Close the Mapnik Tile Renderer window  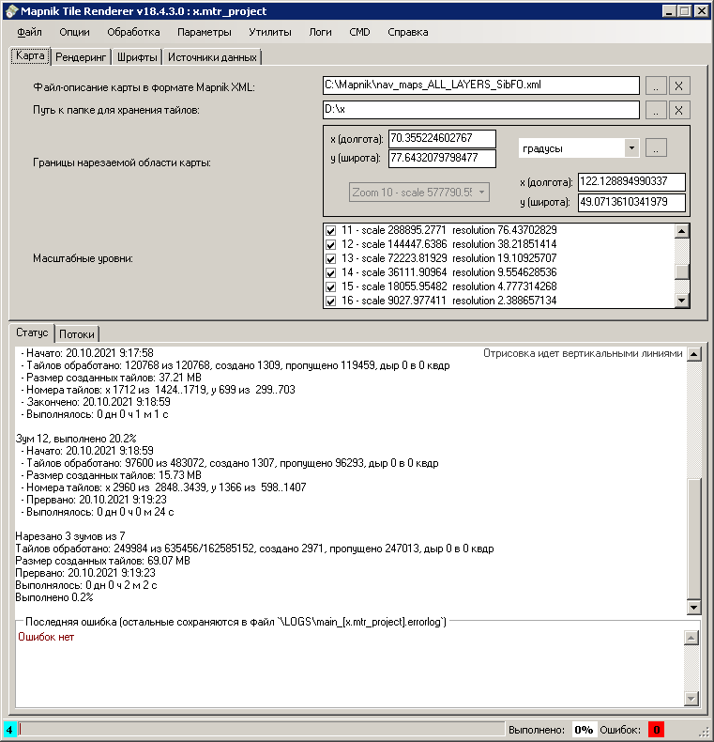tap(701, 11)
